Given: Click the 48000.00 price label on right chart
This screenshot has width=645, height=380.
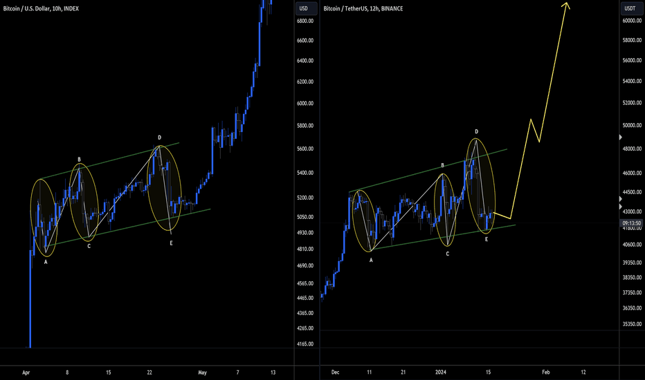Looking at the screenshot, I should (633, 149).
